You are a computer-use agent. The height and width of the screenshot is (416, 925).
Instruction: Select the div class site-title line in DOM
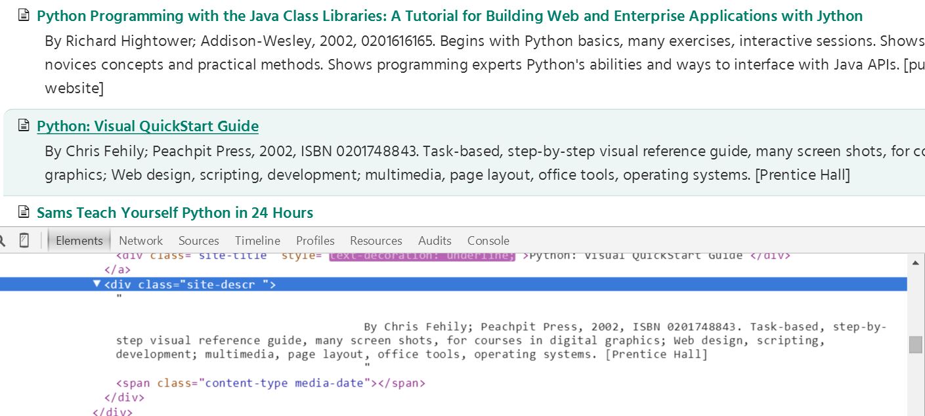click(453, 257)
